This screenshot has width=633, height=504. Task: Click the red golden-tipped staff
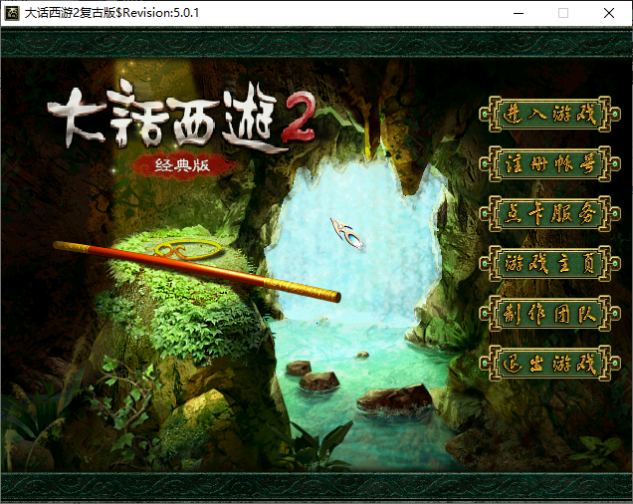(199, 270)
